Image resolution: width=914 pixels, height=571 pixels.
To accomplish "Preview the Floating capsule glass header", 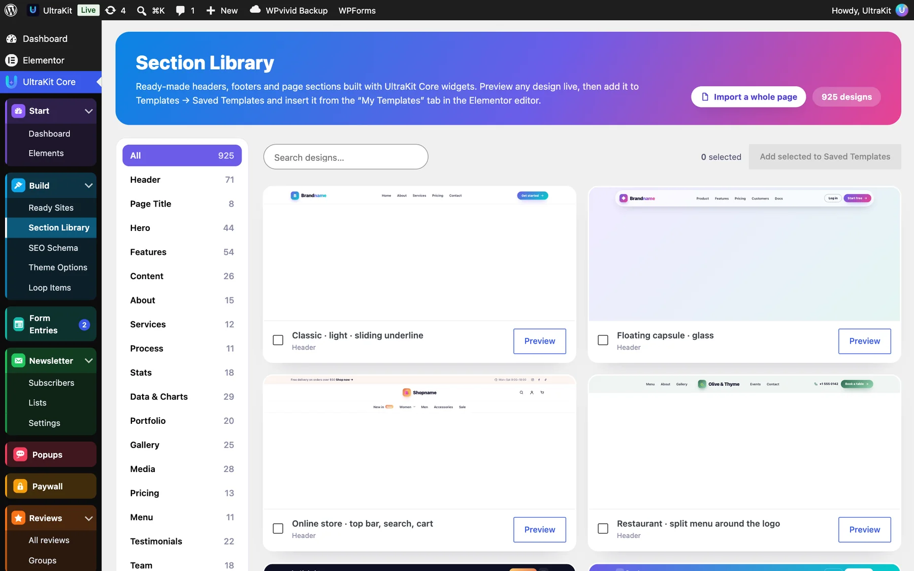I will pyautogui.click(x=864, y=341).
